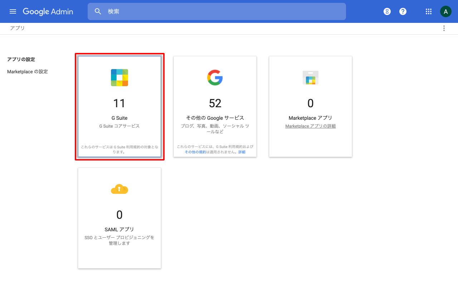Open the account avatar A
The image size is (458, 286).
pyautogui.click(x=445, y=11)
